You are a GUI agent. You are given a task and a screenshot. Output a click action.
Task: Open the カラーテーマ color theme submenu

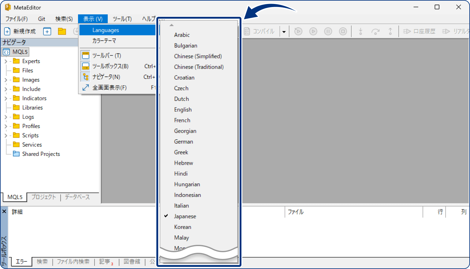coord(104,41)
